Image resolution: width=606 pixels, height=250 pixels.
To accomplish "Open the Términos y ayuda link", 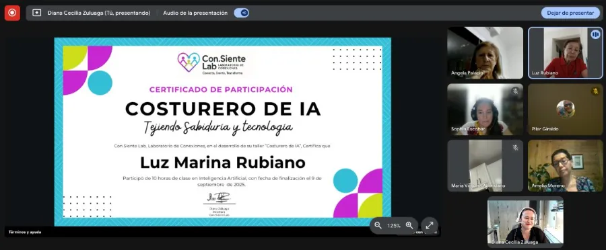I will 25,232.
